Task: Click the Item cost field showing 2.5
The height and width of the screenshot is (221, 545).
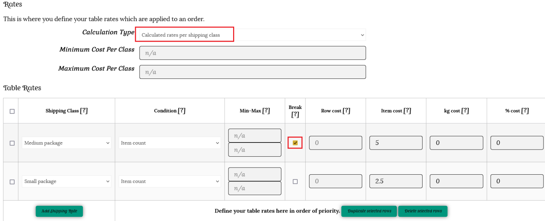Action: [396, 181]
